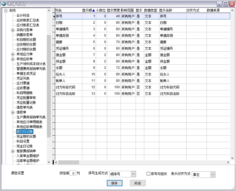
Task: Click the tree panel scroll down arrow
Action: pyautogui.click(x=49, y=162)
